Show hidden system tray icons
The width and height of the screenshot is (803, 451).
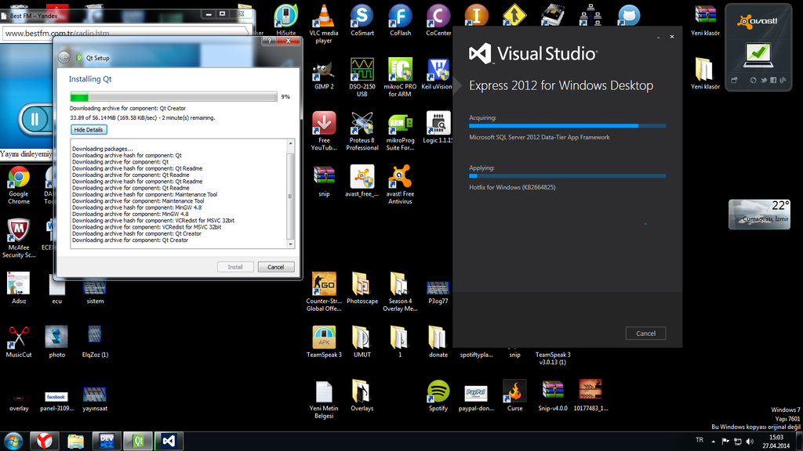tap(714, 442)
